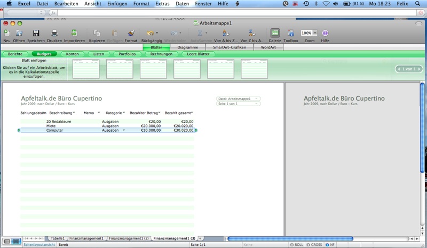Open the Extras menu

point(162,4)
